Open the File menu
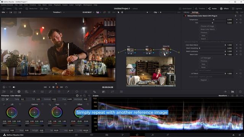This screenshot has width=244, height=137. [x=16, y=5]
